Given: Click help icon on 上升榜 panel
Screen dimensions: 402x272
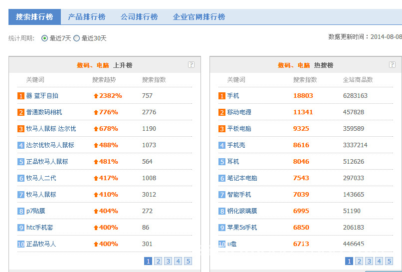Looking at the screenshot, I should point(191,65).
